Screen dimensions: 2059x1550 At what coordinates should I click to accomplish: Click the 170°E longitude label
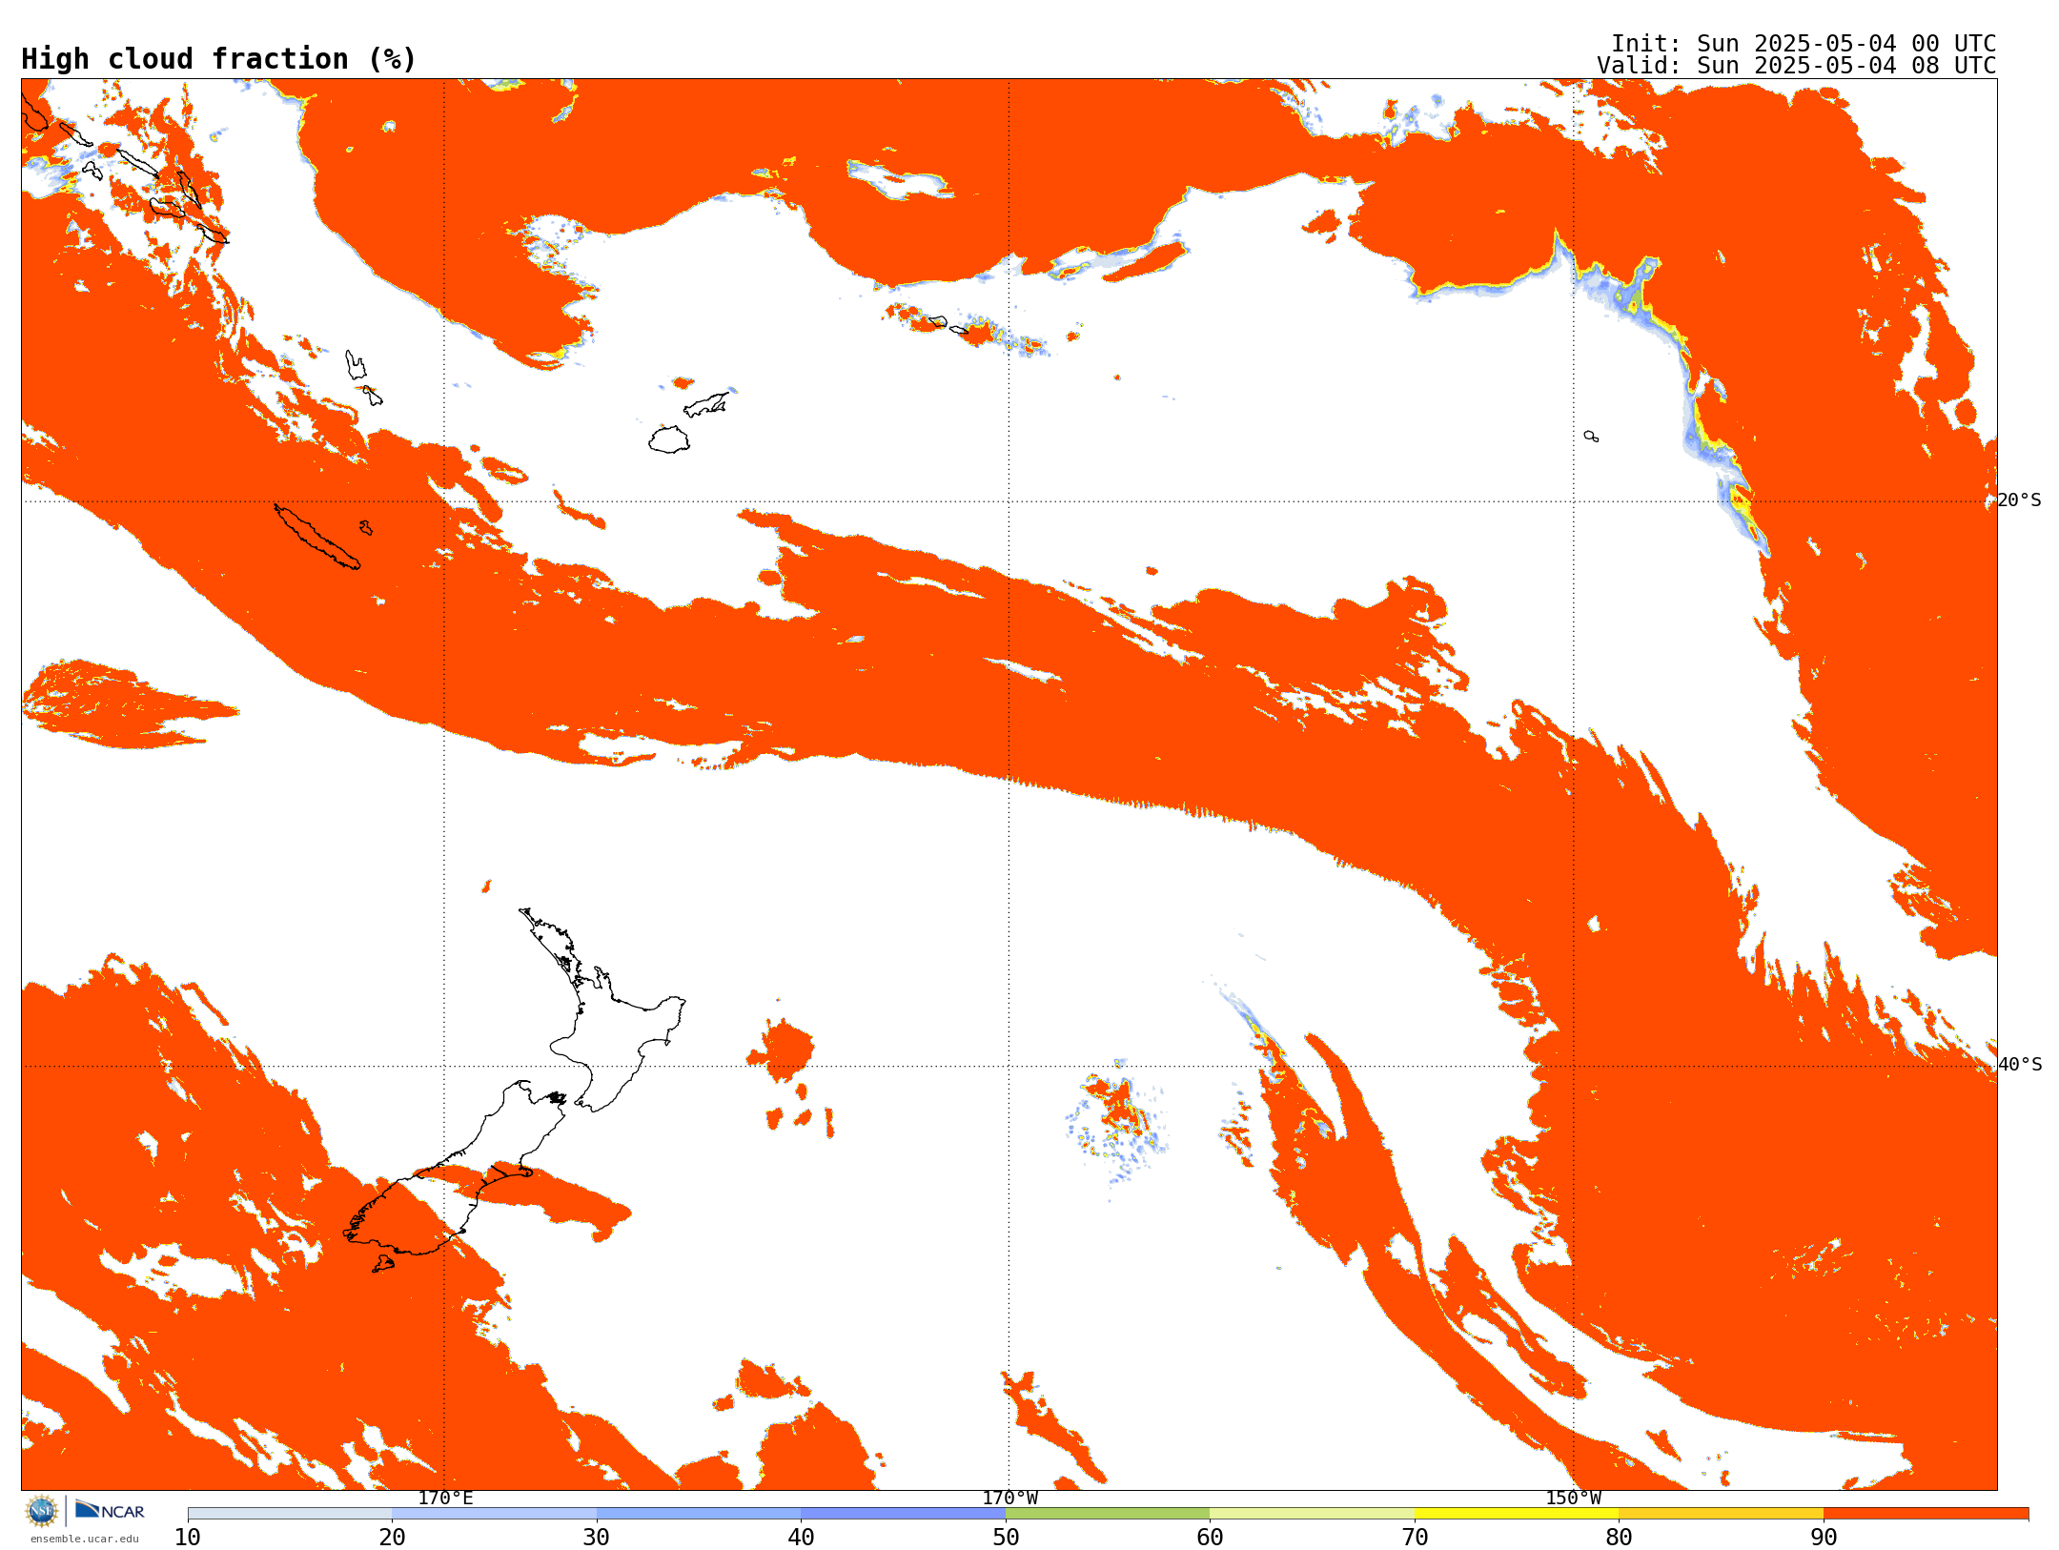coord(445,1499)
